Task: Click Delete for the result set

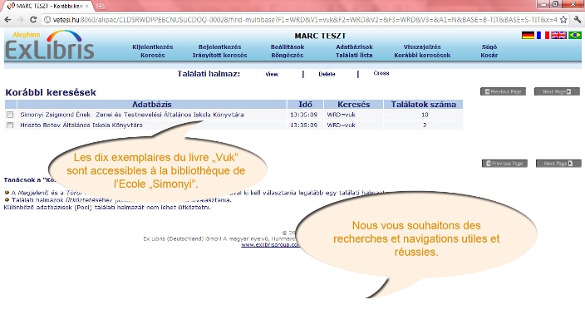Action: tap(327, 74)
